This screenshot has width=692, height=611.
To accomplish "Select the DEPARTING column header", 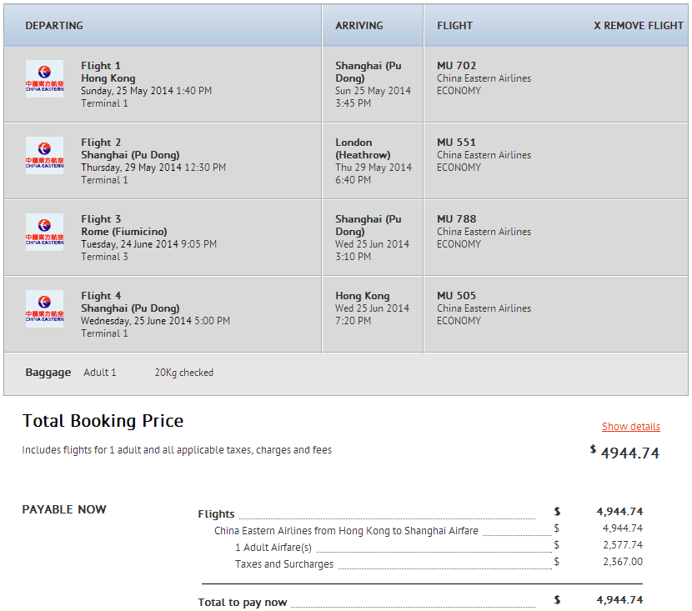I will pos(54,26).
